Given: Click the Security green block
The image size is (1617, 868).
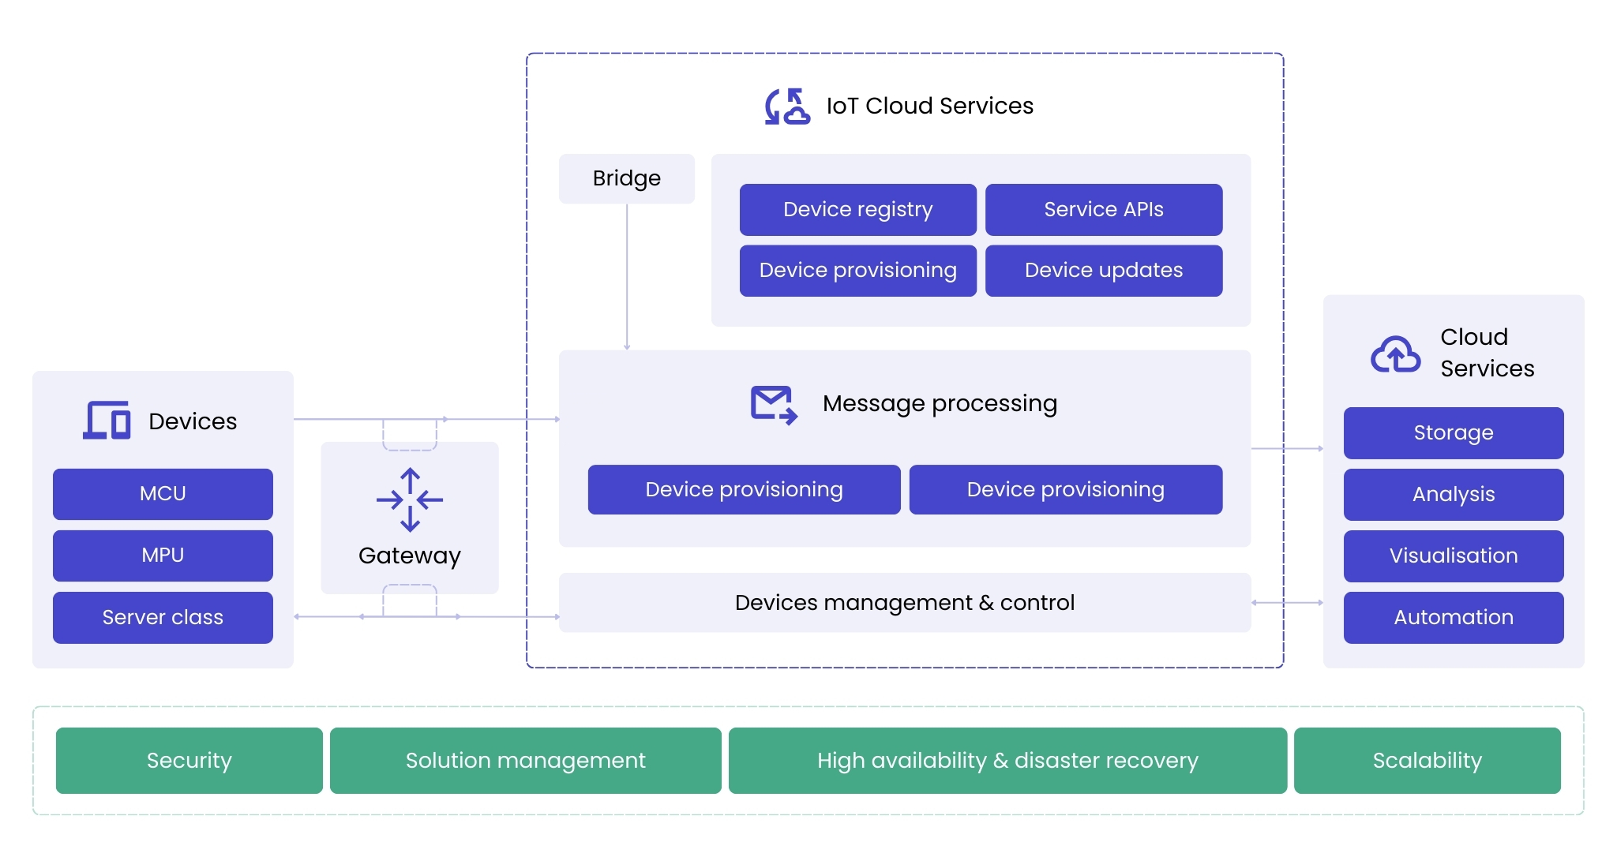Looking at the screenshot, I should [189, 760].
